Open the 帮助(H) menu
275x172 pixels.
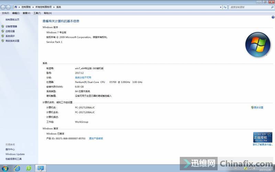click(x=48, y=13)
